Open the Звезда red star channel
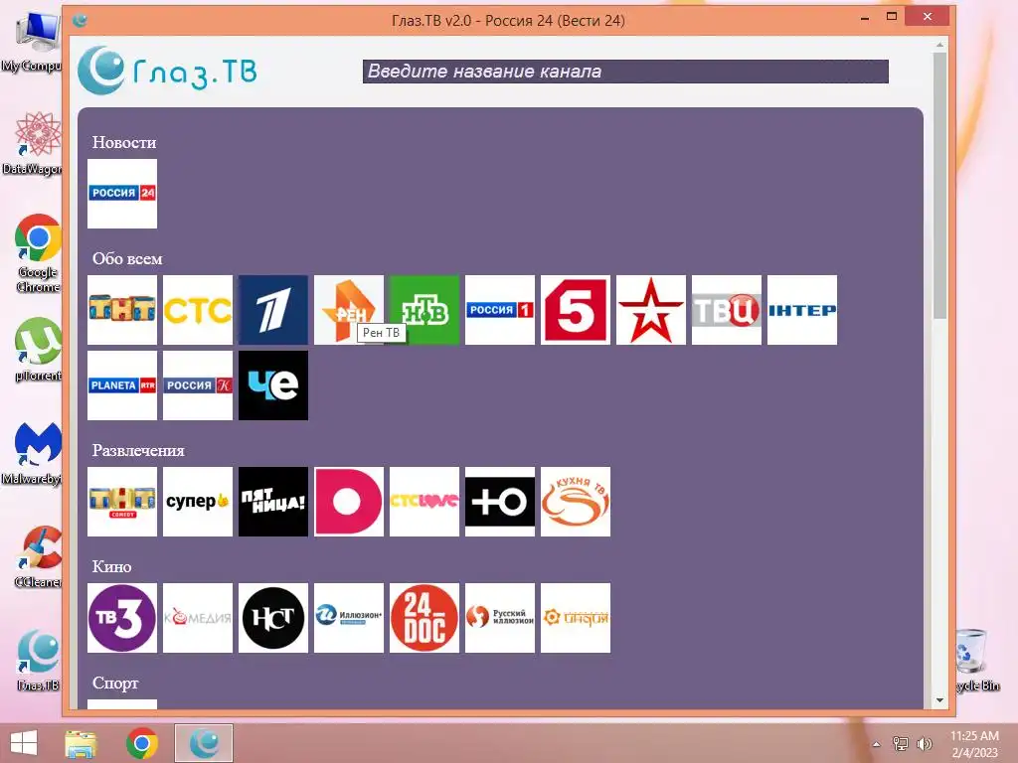The image size is (1018, 763). point(650,310)
